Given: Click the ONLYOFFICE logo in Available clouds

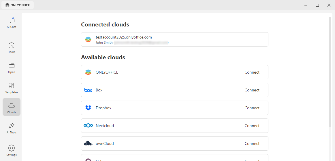Looking at the screenshot, I should click(88, 72).
